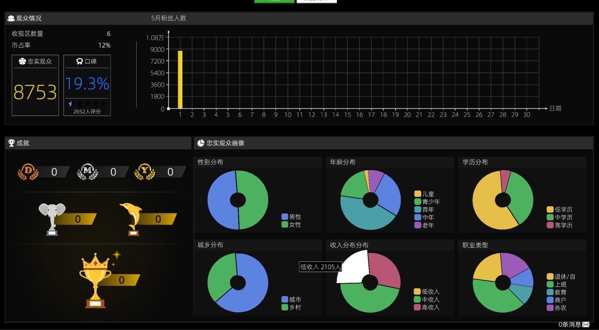Select the bronze D laurel medal
The width and height of the screenshot is (599, 330).
(x=28, y=172)
